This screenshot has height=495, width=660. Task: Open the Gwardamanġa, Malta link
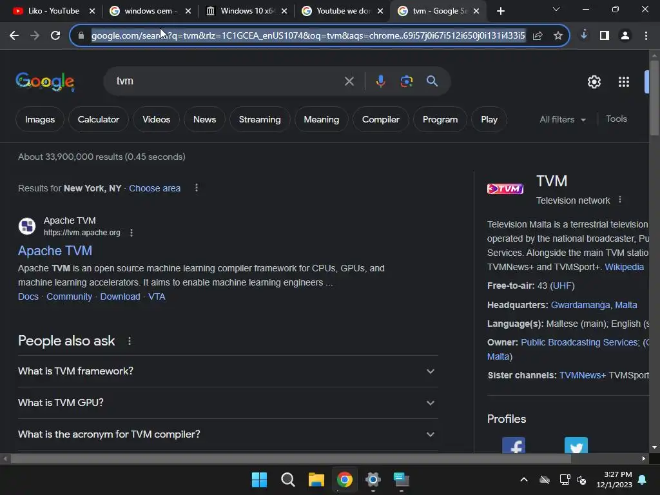594,305
